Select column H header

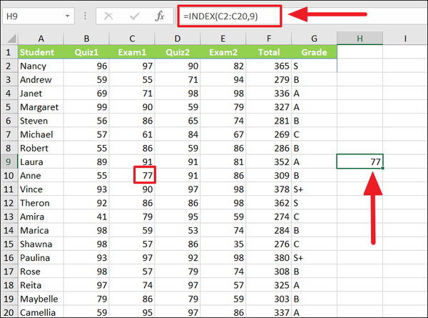(360, 39)
